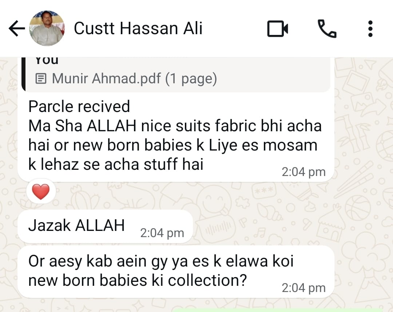Tap timestamp on the "babies ki collection?" message
Image resolution: width=393 pixels, height=312 pixels.
(303, 288)
